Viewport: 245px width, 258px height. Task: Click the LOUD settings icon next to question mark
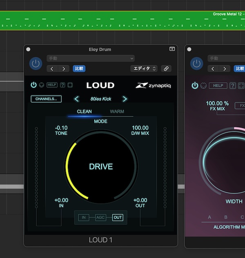(x=70, y=85)
